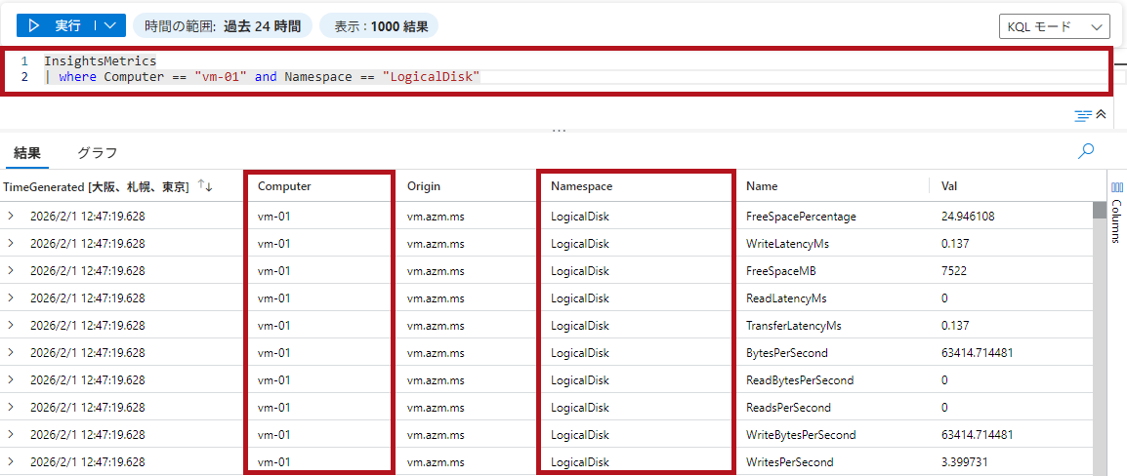Open search in results with magnifier icon
1127x476 pixels.
point(1085,151)
